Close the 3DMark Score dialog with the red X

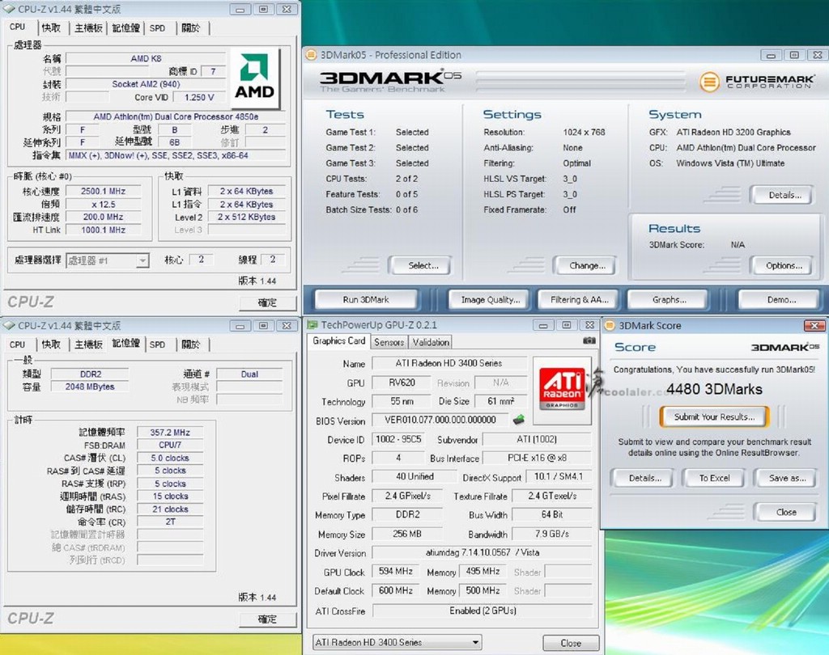coord(814,325)
